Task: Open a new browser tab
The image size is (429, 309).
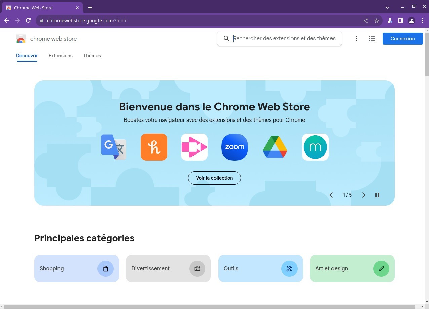Action: [90, 8]
